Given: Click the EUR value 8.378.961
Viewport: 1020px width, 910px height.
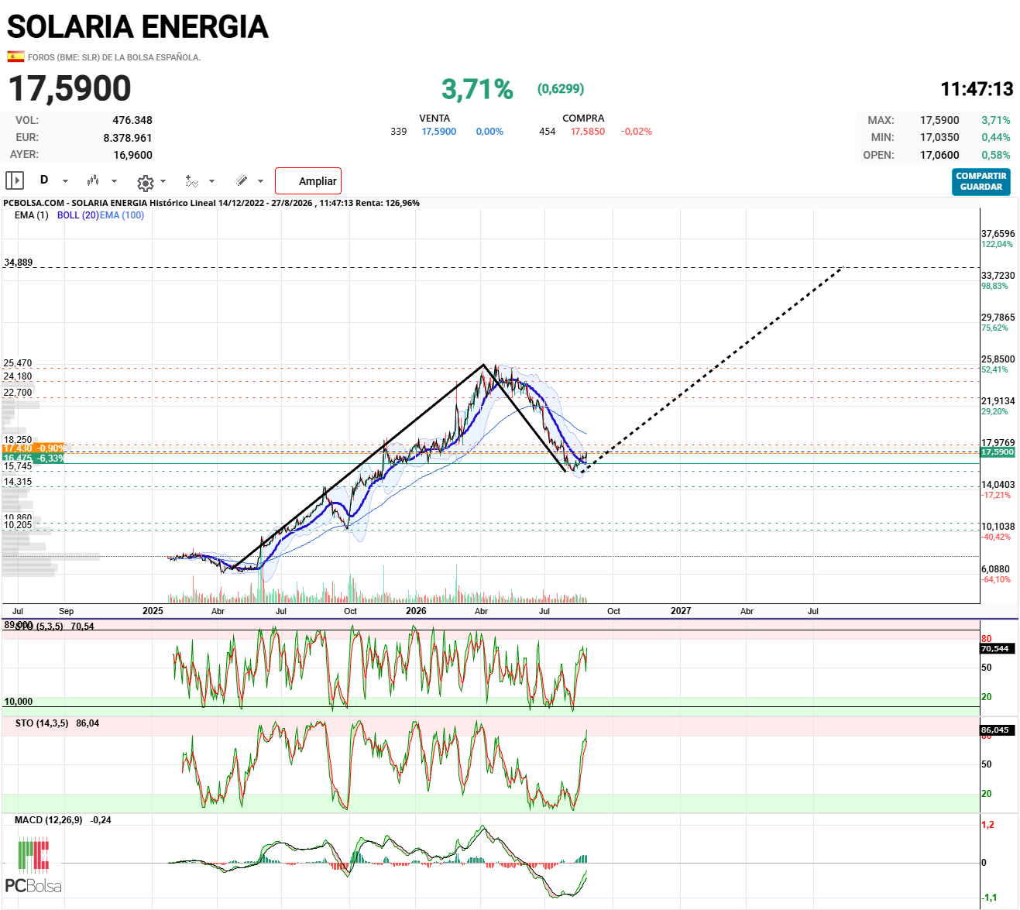Looking at the screenshot, I should 128,138.
